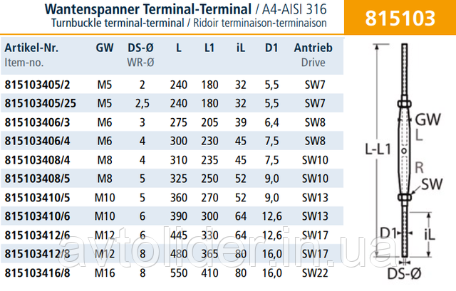Click the turnbuckle diagram body

[404, 150]
